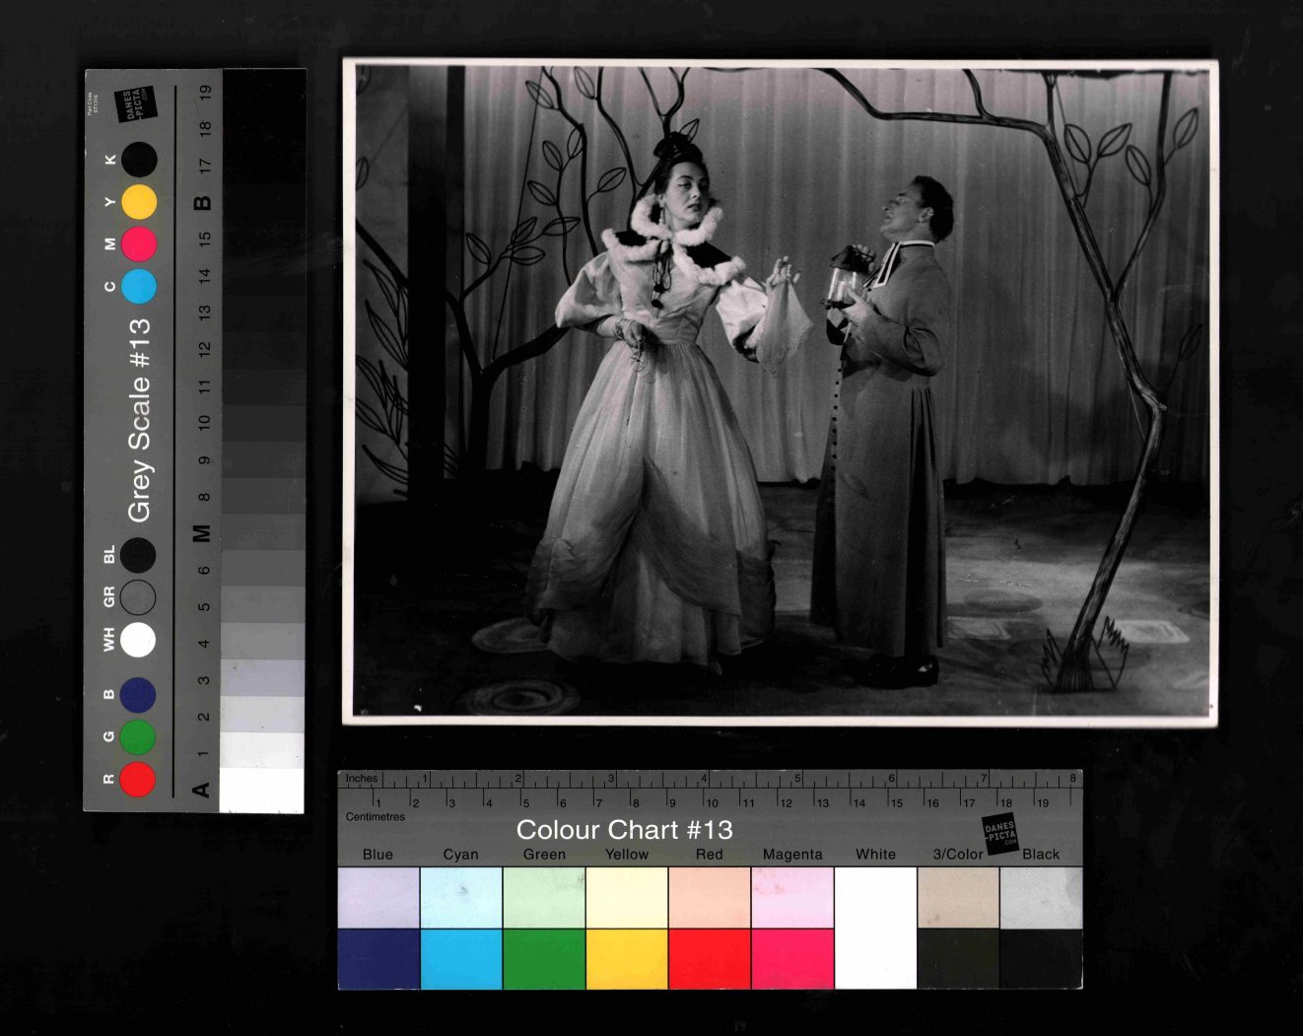Click the cyan circle labeled C
Viewport: 1303px width, 1036px height.
tap(139, 286)
